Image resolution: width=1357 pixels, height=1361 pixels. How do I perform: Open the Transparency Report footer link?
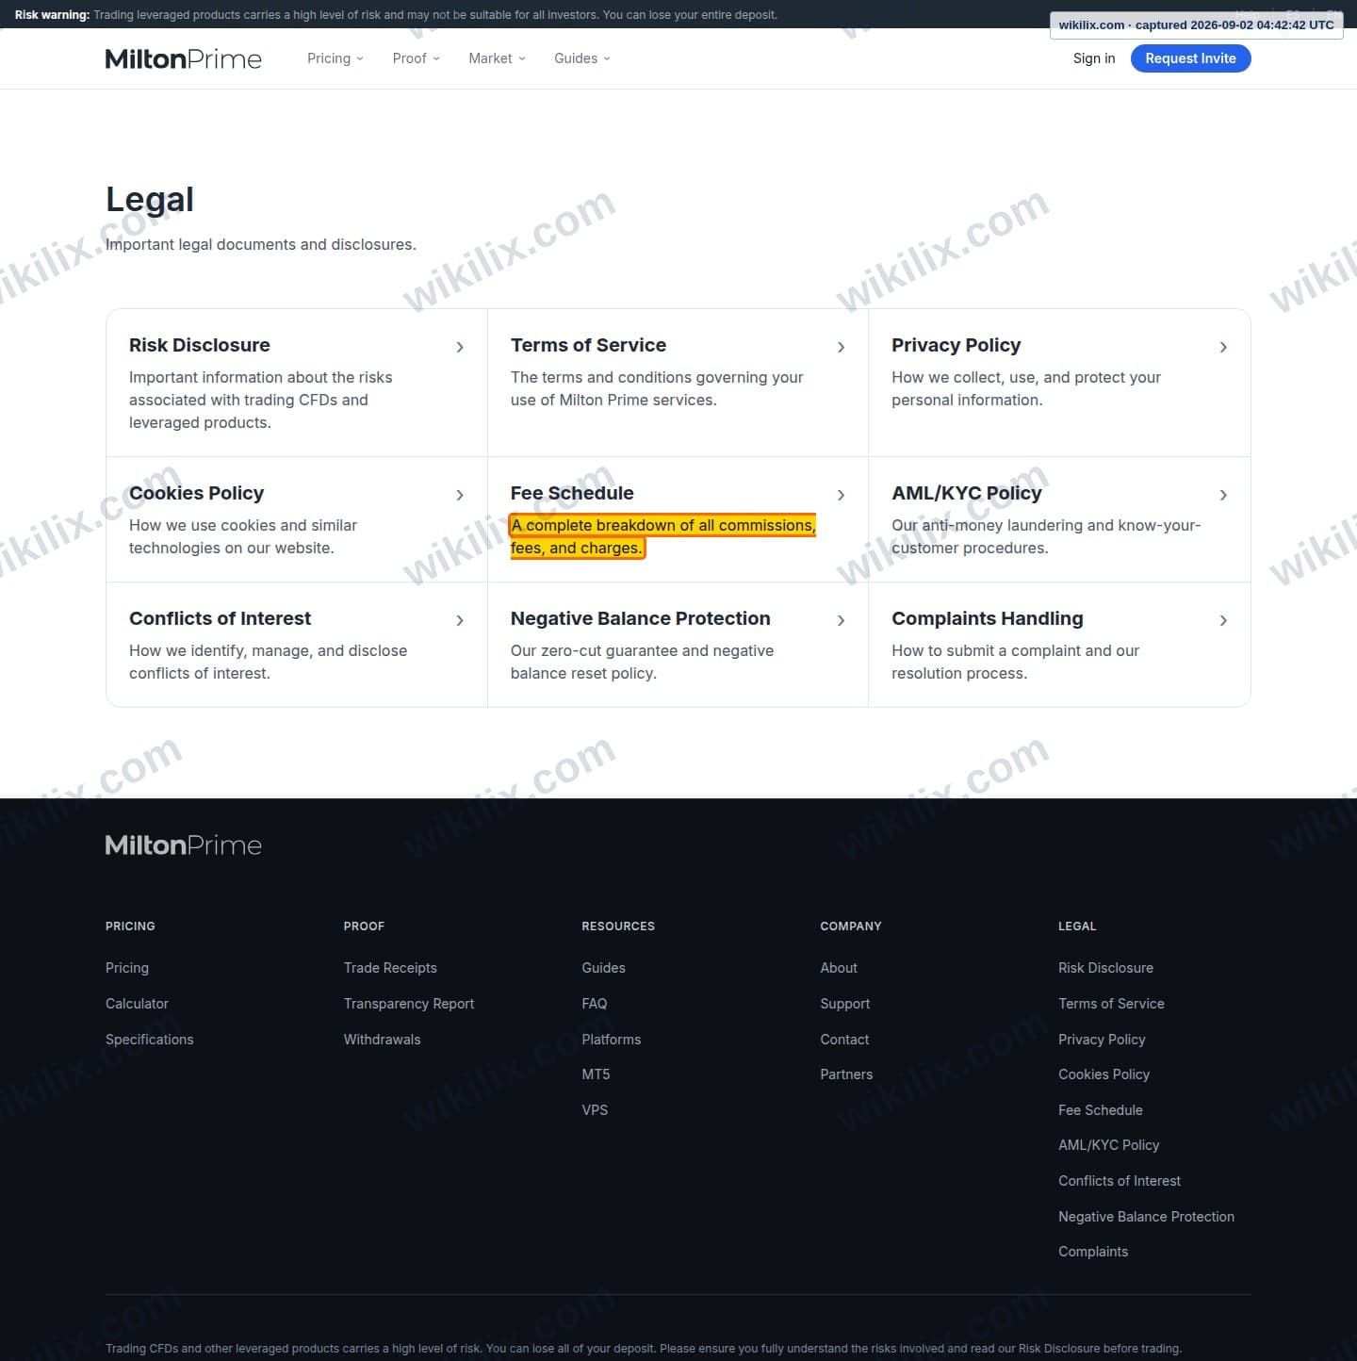point(409,1004)
